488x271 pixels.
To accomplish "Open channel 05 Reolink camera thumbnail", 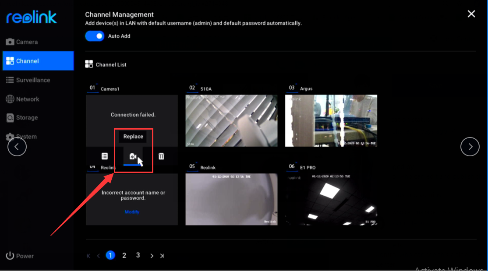I will click(x=231, y=199).
